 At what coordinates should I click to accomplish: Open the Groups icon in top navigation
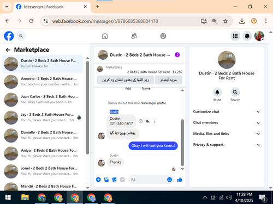coord(163,36)
